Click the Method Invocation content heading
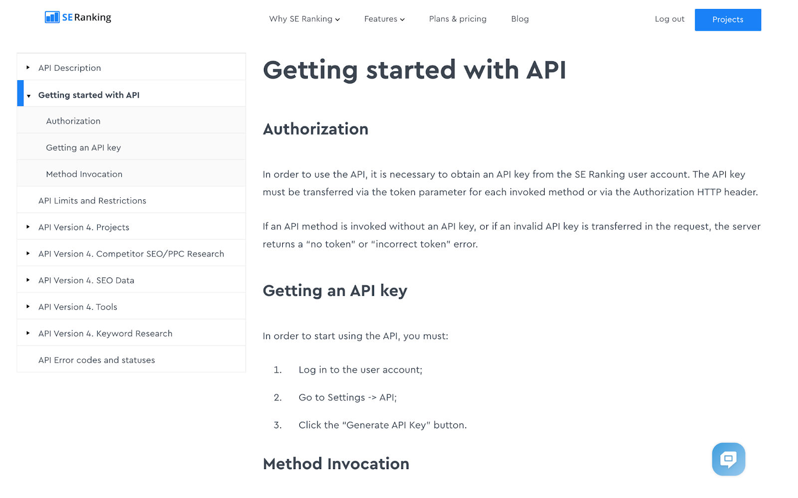The height and width of the screenshot is (498, 798). 336,464
